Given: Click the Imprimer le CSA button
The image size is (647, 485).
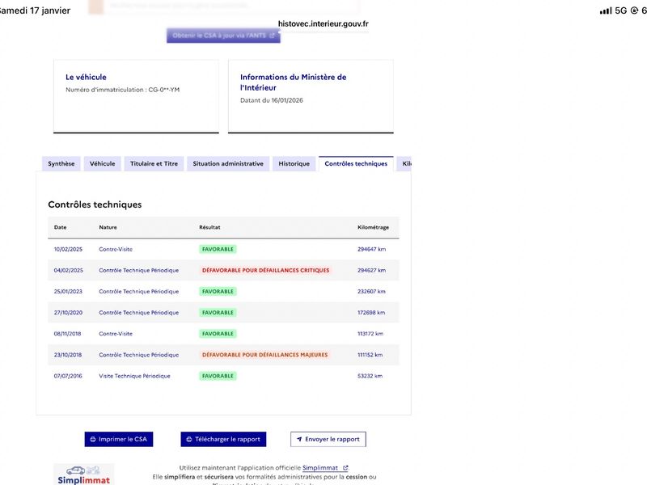Looking at the screenshot, I should point(118,439).
